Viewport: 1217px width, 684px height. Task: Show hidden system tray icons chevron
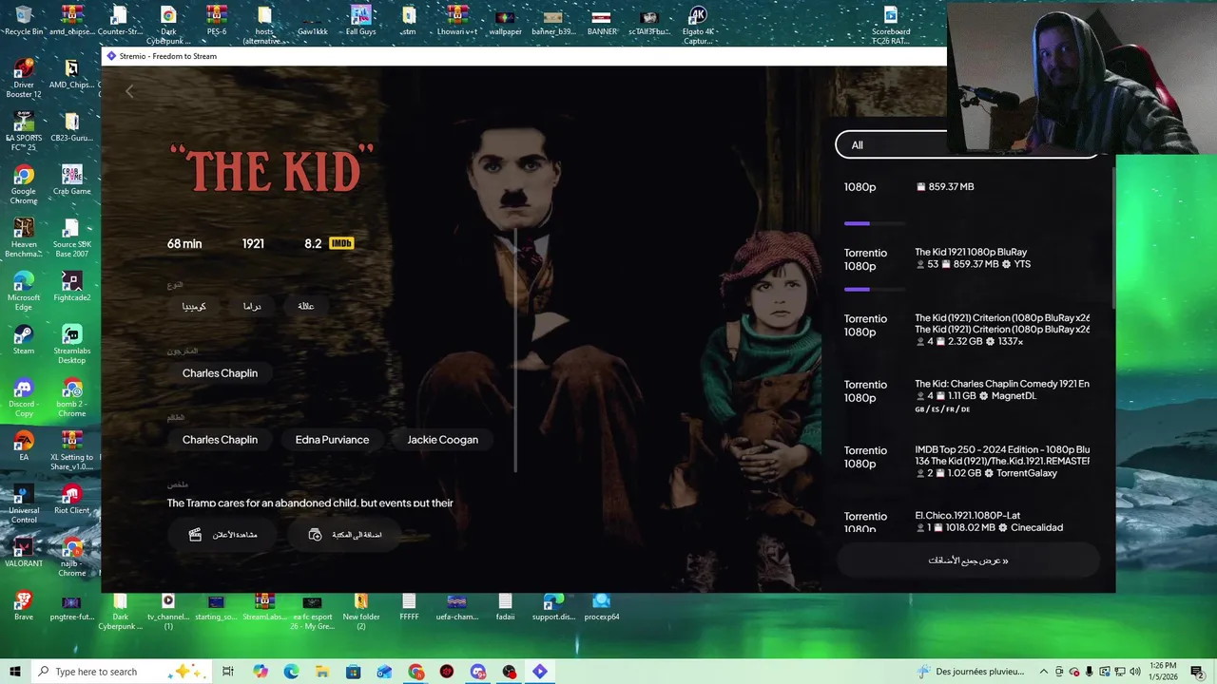point(1044,672)
